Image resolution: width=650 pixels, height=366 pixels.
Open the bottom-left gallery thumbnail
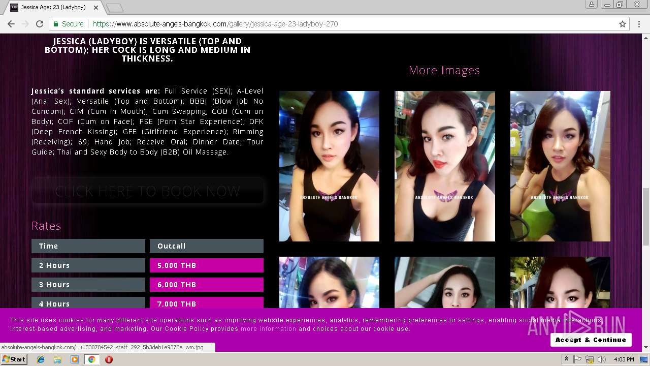[x=329, y=282]
